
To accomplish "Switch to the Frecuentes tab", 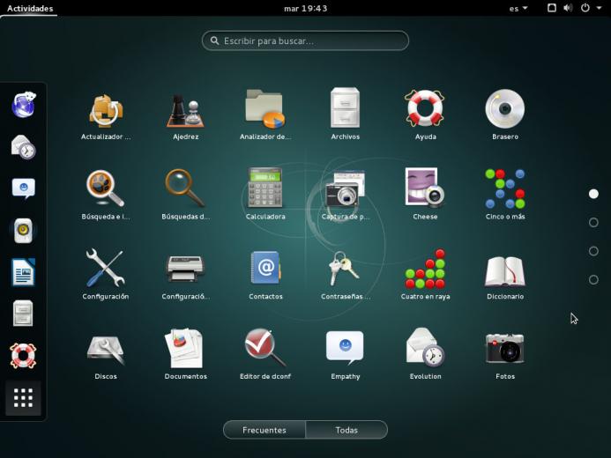I will (265, 430).
